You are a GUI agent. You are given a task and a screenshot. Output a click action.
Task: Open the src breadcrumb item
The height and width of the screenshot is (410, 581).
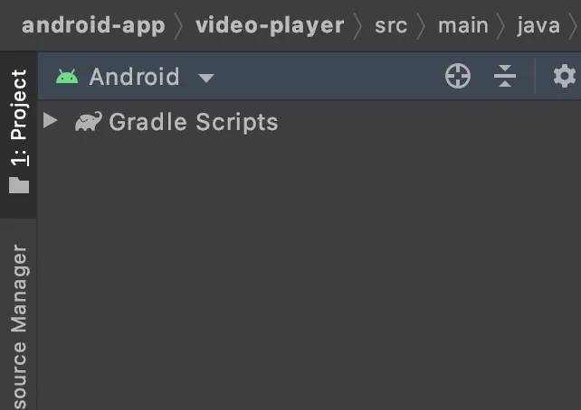391,25
